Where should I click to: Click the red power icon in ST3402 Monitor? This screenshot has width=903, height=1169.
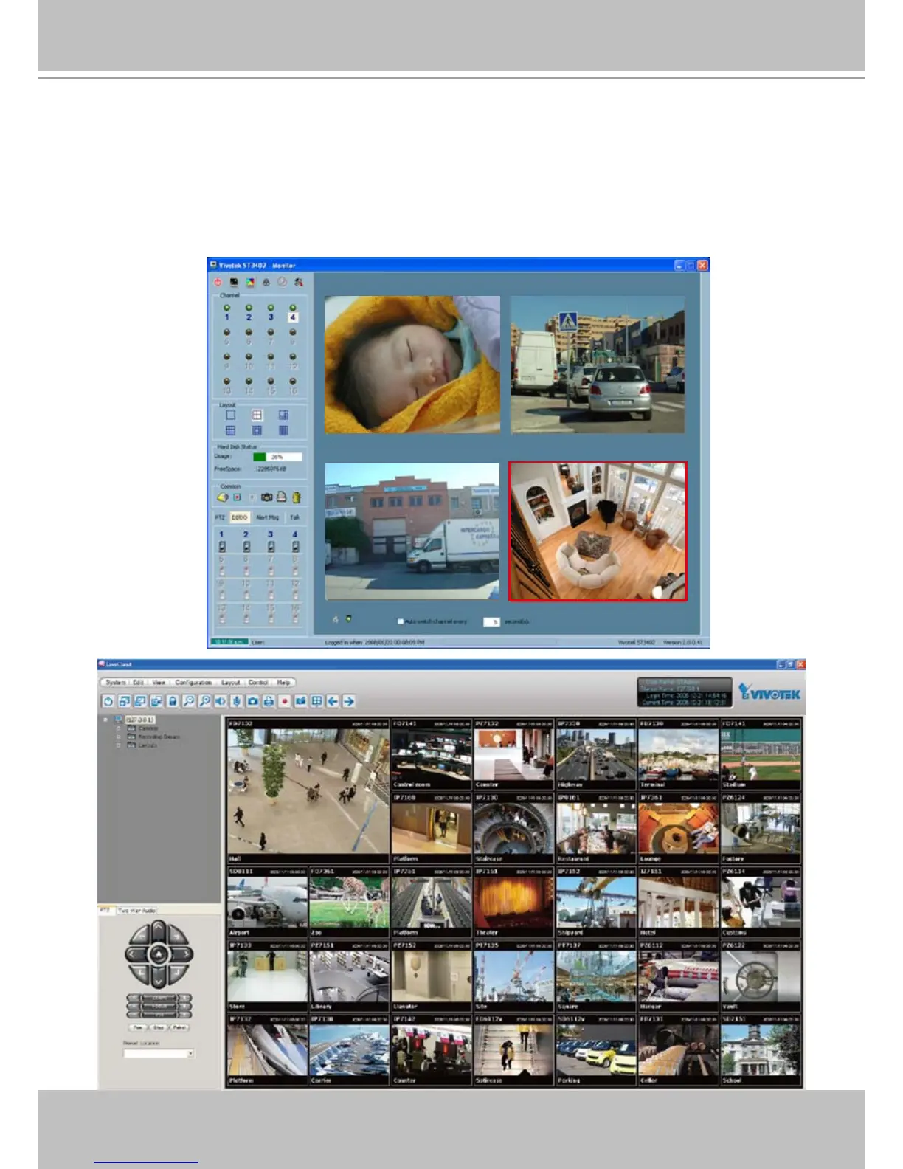218,282
